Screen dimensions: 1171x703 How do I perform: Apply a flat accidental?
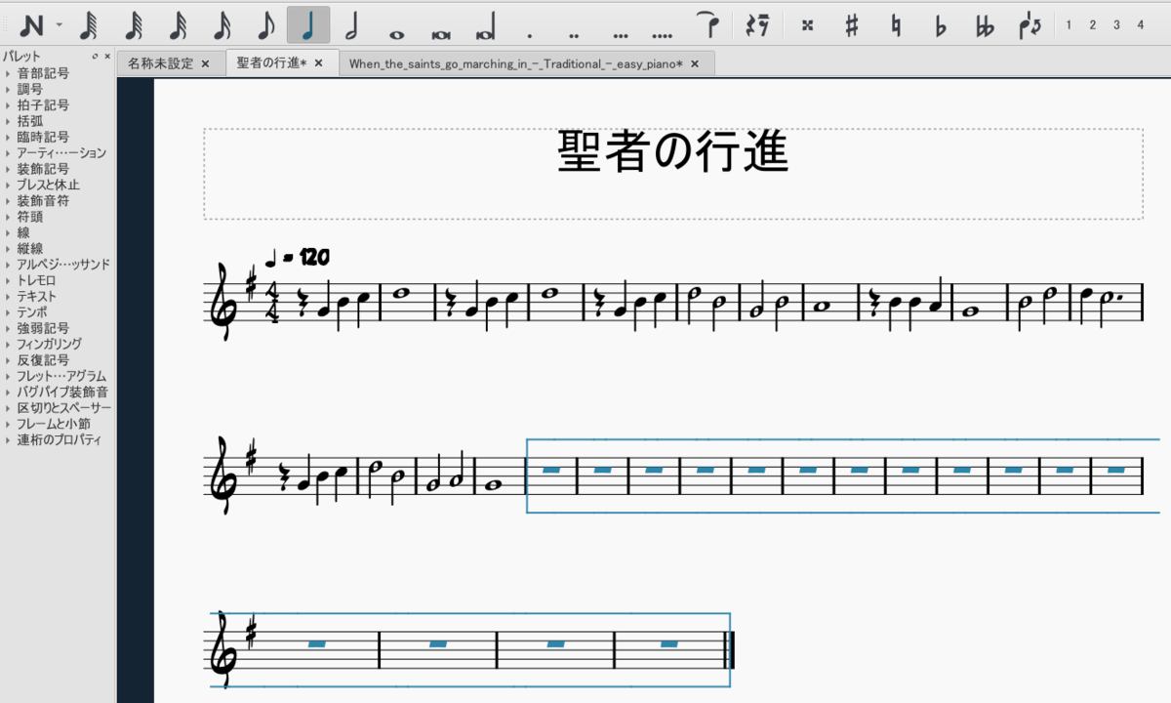940,24
